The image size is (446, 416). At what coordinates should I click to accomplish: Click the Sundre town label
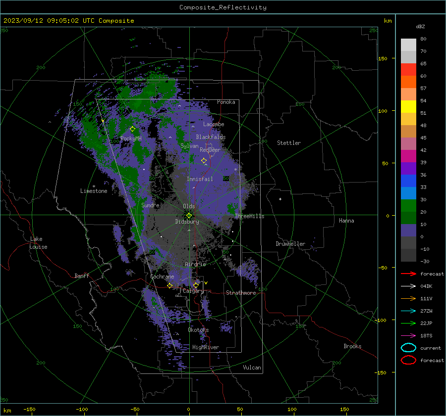pyautogui.click(x=150, y=205)
